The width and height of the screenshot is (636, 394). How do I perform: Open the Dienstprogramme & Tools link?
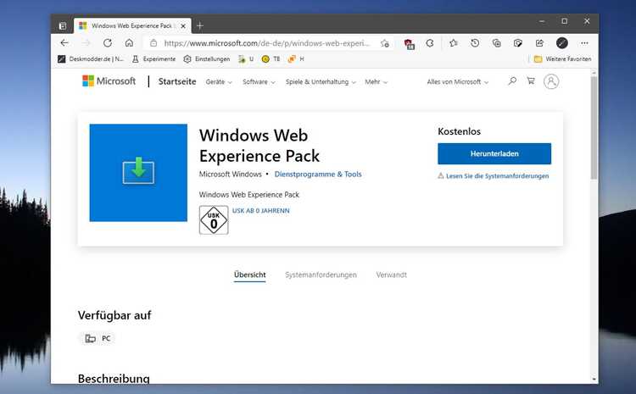pyautogui.click(x=318, y=175)
